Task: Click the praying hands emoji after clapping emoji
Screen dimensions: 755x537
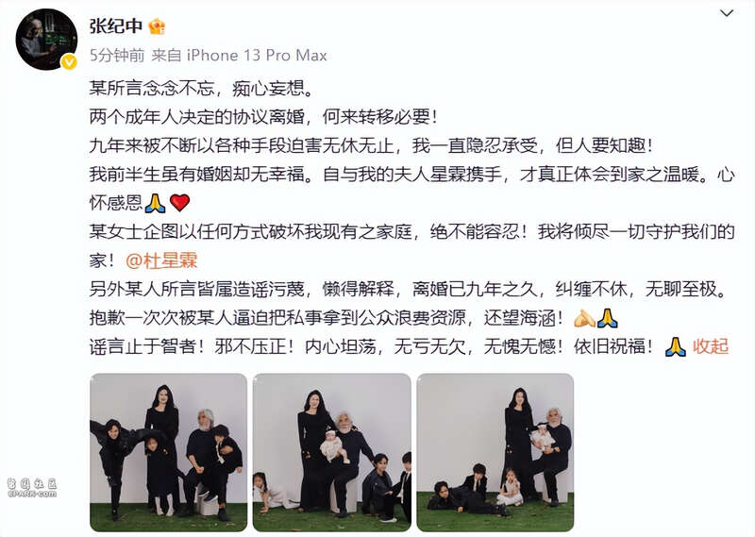Action: [607, 318]
